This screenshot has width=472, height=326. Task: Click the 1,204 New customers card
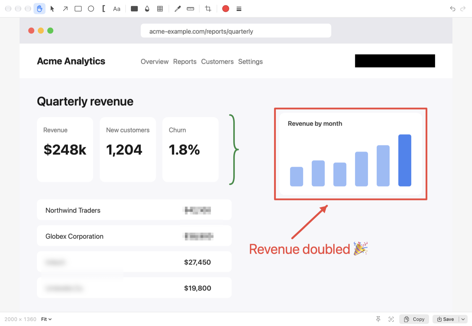tap(128, 150)
